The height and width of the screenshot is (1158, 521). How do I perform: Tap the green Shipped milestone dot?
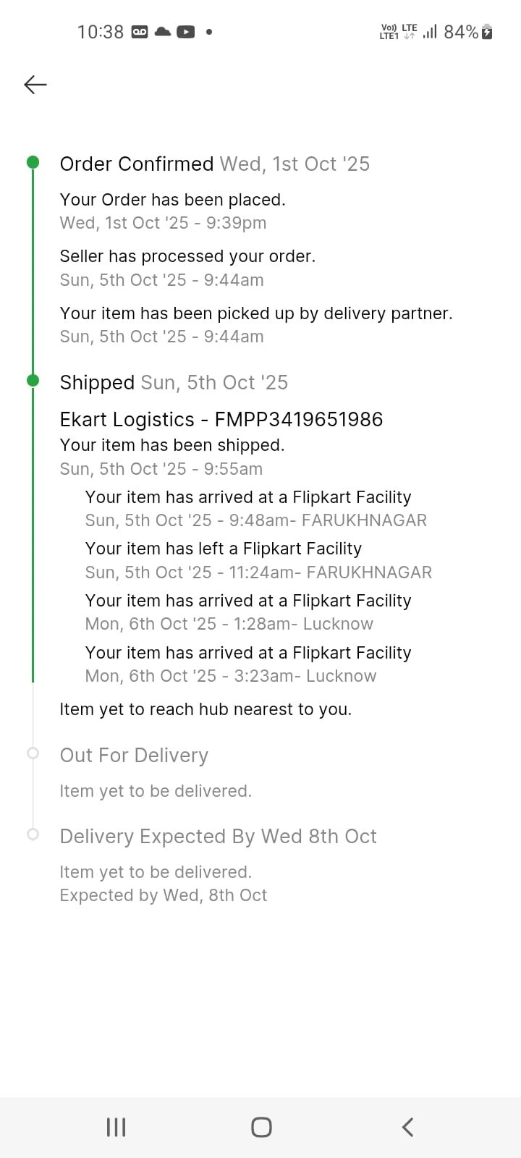click(x=33, y=381)
